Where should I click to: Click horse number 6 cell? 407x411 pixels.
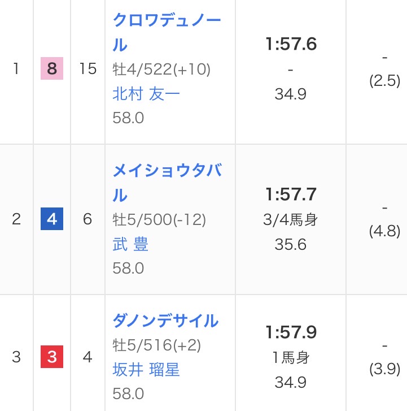coord(87,219)
